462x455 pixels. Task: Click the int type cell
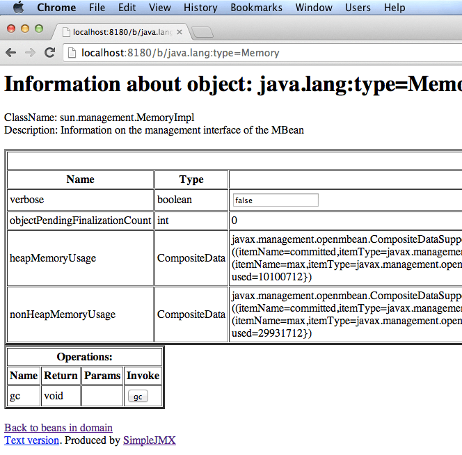tap(191, 221)
